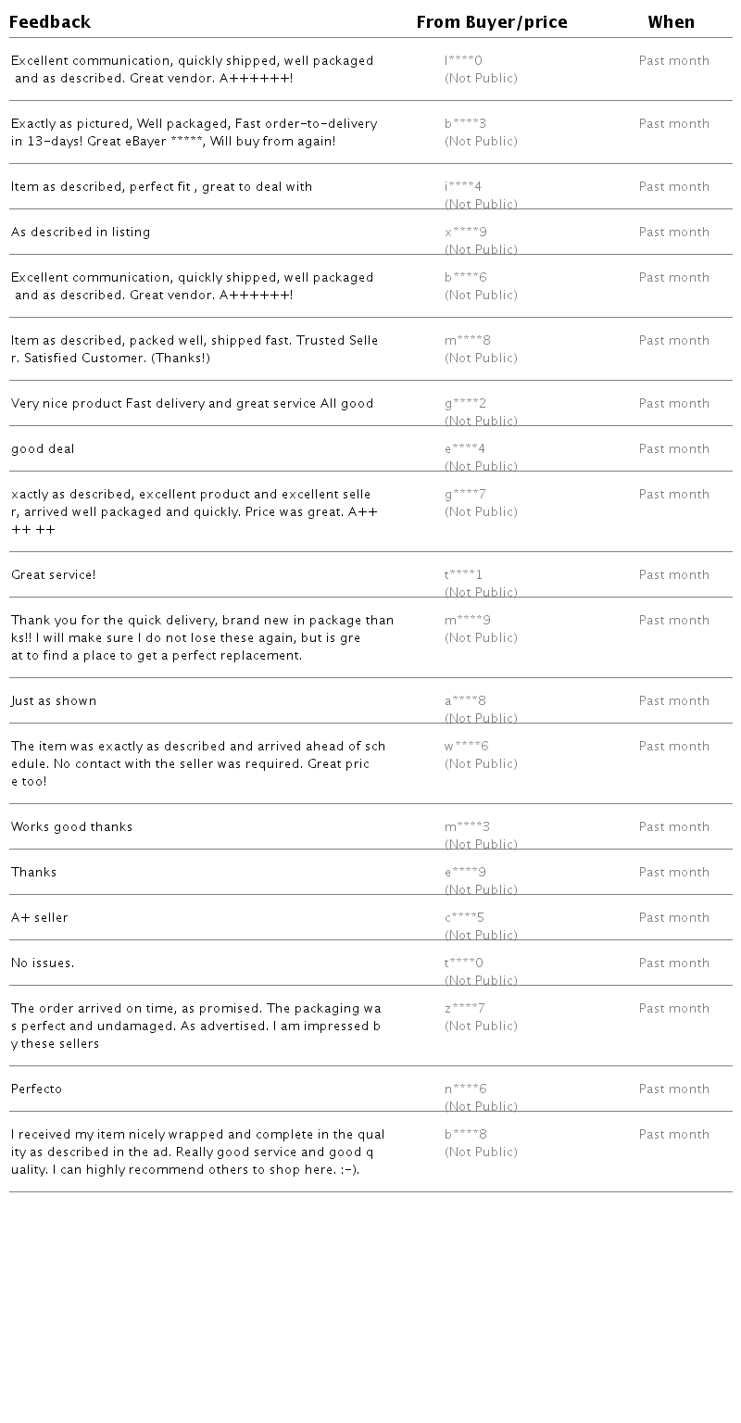Click the "good deal" feedback comment
The width and height of the screenshot is (741, 1423).
tap(43, 449)
